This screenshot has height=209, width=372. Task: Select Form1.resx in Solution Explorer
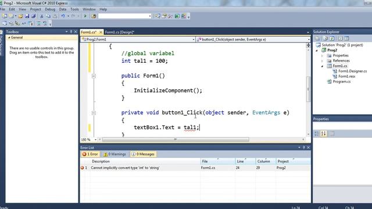pyautogui.click(x=346, y=76)
